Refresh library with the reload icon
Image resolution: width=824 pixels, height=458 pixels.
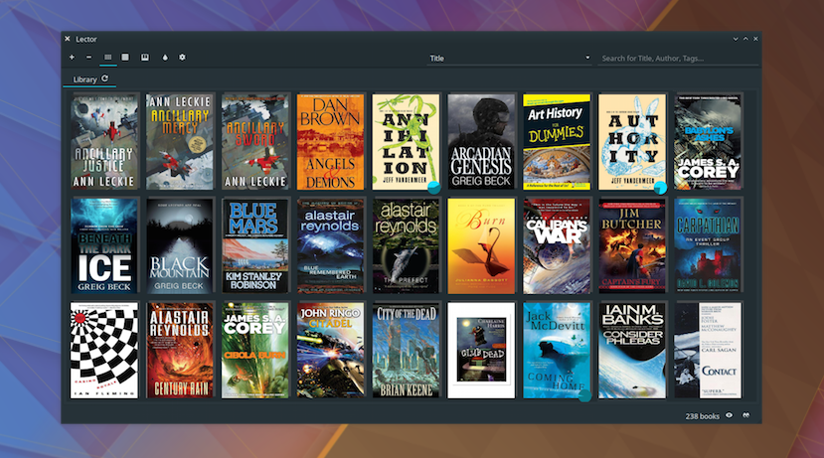point(104,78)
